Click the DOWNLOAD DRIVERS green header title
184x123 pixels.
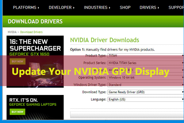pyautogui.click(x=35, y=22)
